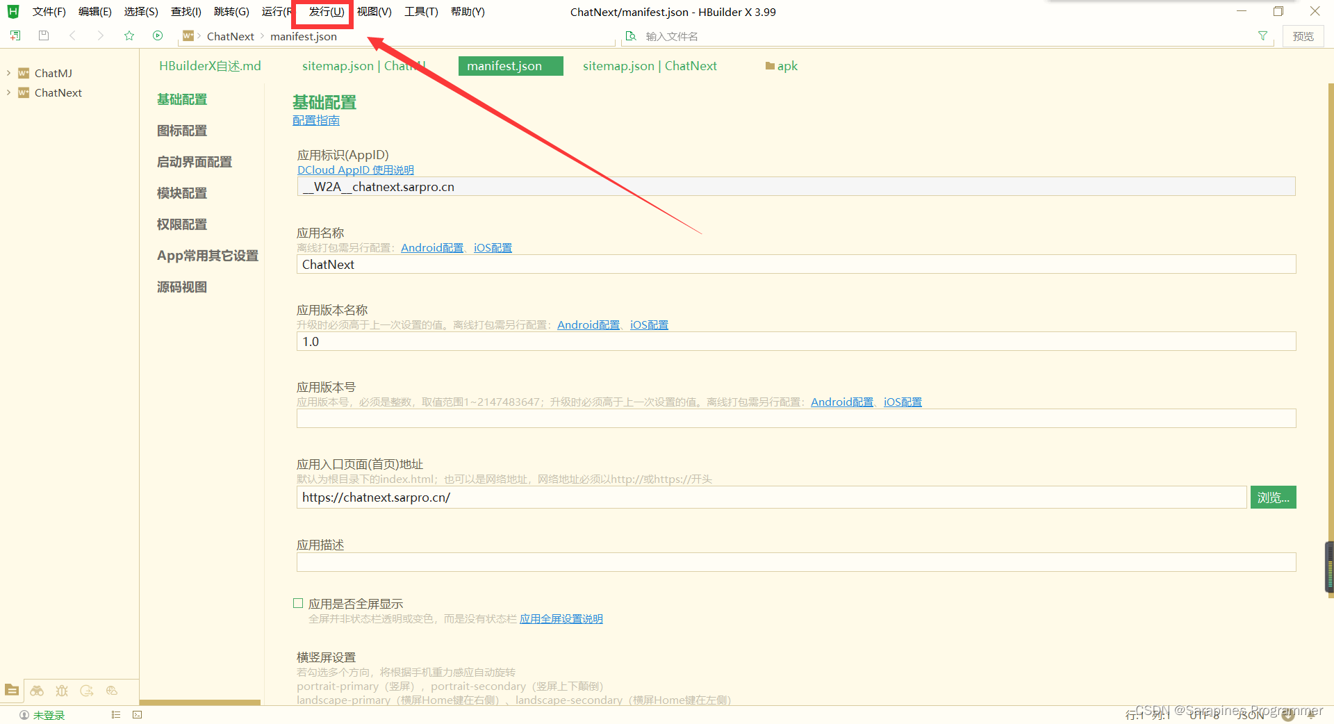Open the 帮助(Y) menu

click(x=468, y=12)
